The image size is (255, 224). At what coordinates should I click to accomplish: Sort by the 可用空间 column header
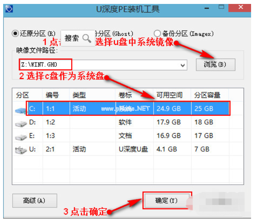pyautogui.click(x=169, y=95)
